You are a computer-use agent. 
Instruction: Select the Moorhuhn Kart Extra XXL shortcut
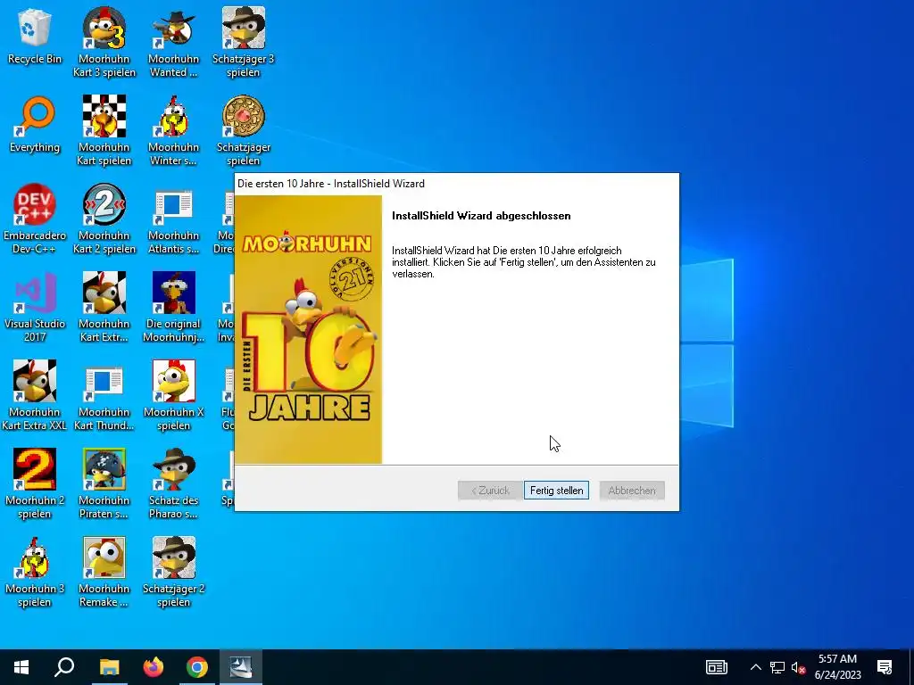click(x=35, y=395)
